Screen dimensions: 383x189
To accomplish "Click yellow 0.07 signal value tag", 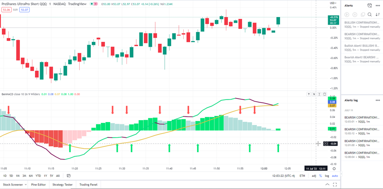I will coord(333,105).
